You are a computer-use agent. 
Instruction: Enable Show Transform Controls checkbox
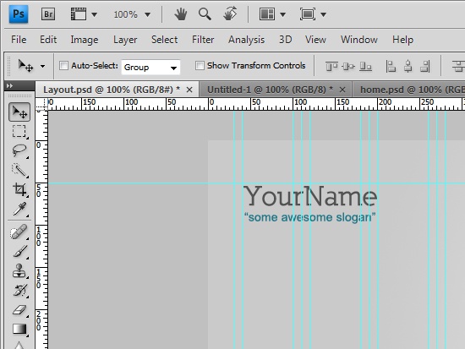click(x=200, y=66)
